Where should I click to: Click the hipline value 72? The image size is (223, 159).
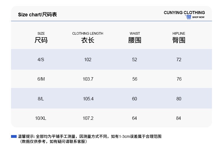tap(179, 59)
